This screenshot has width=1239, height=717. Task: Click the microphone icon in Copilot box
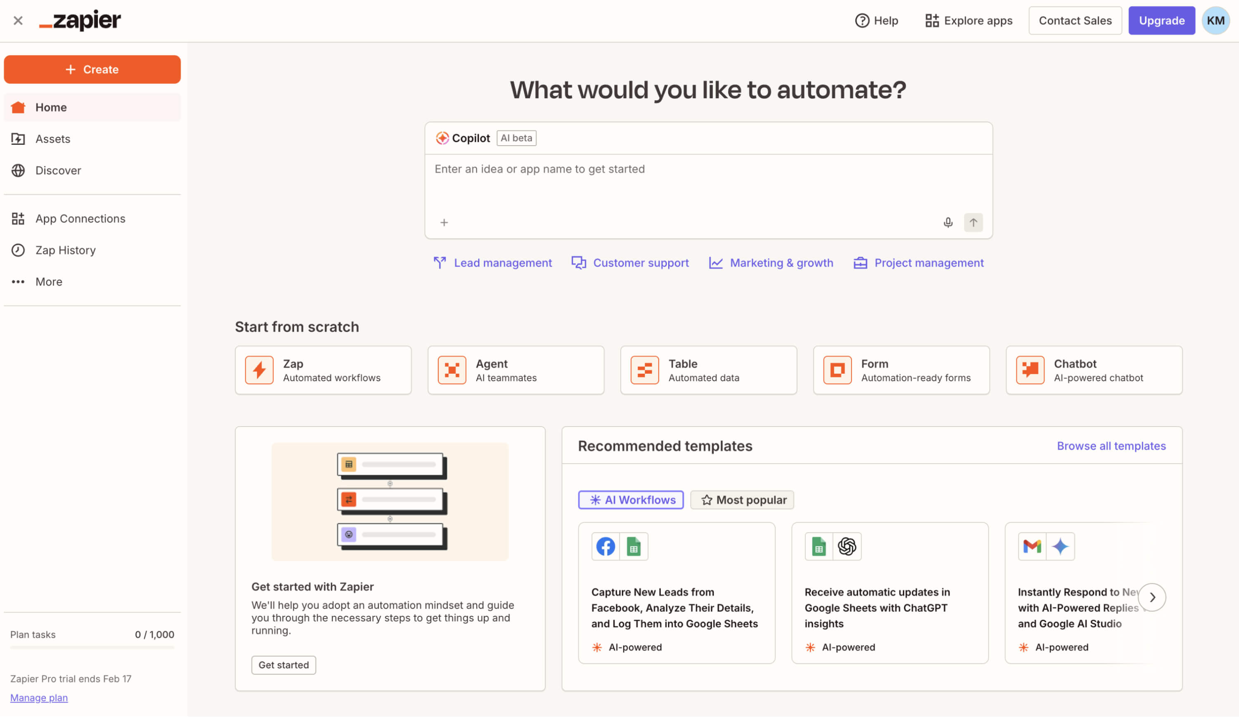click(948, 222)
